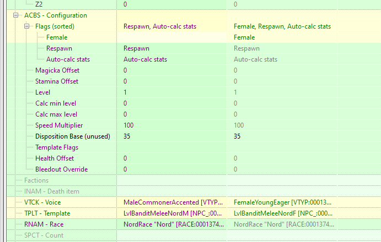Screen dimensions: 381x242
Task: Click Stamina Offset 0 in second column
Action: 235,81
